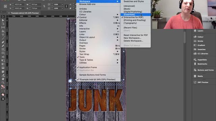The height and width of the screenshot is (121, 216).
Task: Click the fill and stroke colour swatch
Action: [3, 87]
